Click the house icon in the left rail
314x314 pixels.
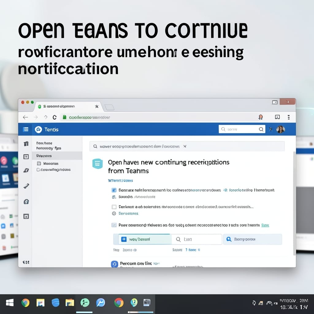tap(26, 144)
